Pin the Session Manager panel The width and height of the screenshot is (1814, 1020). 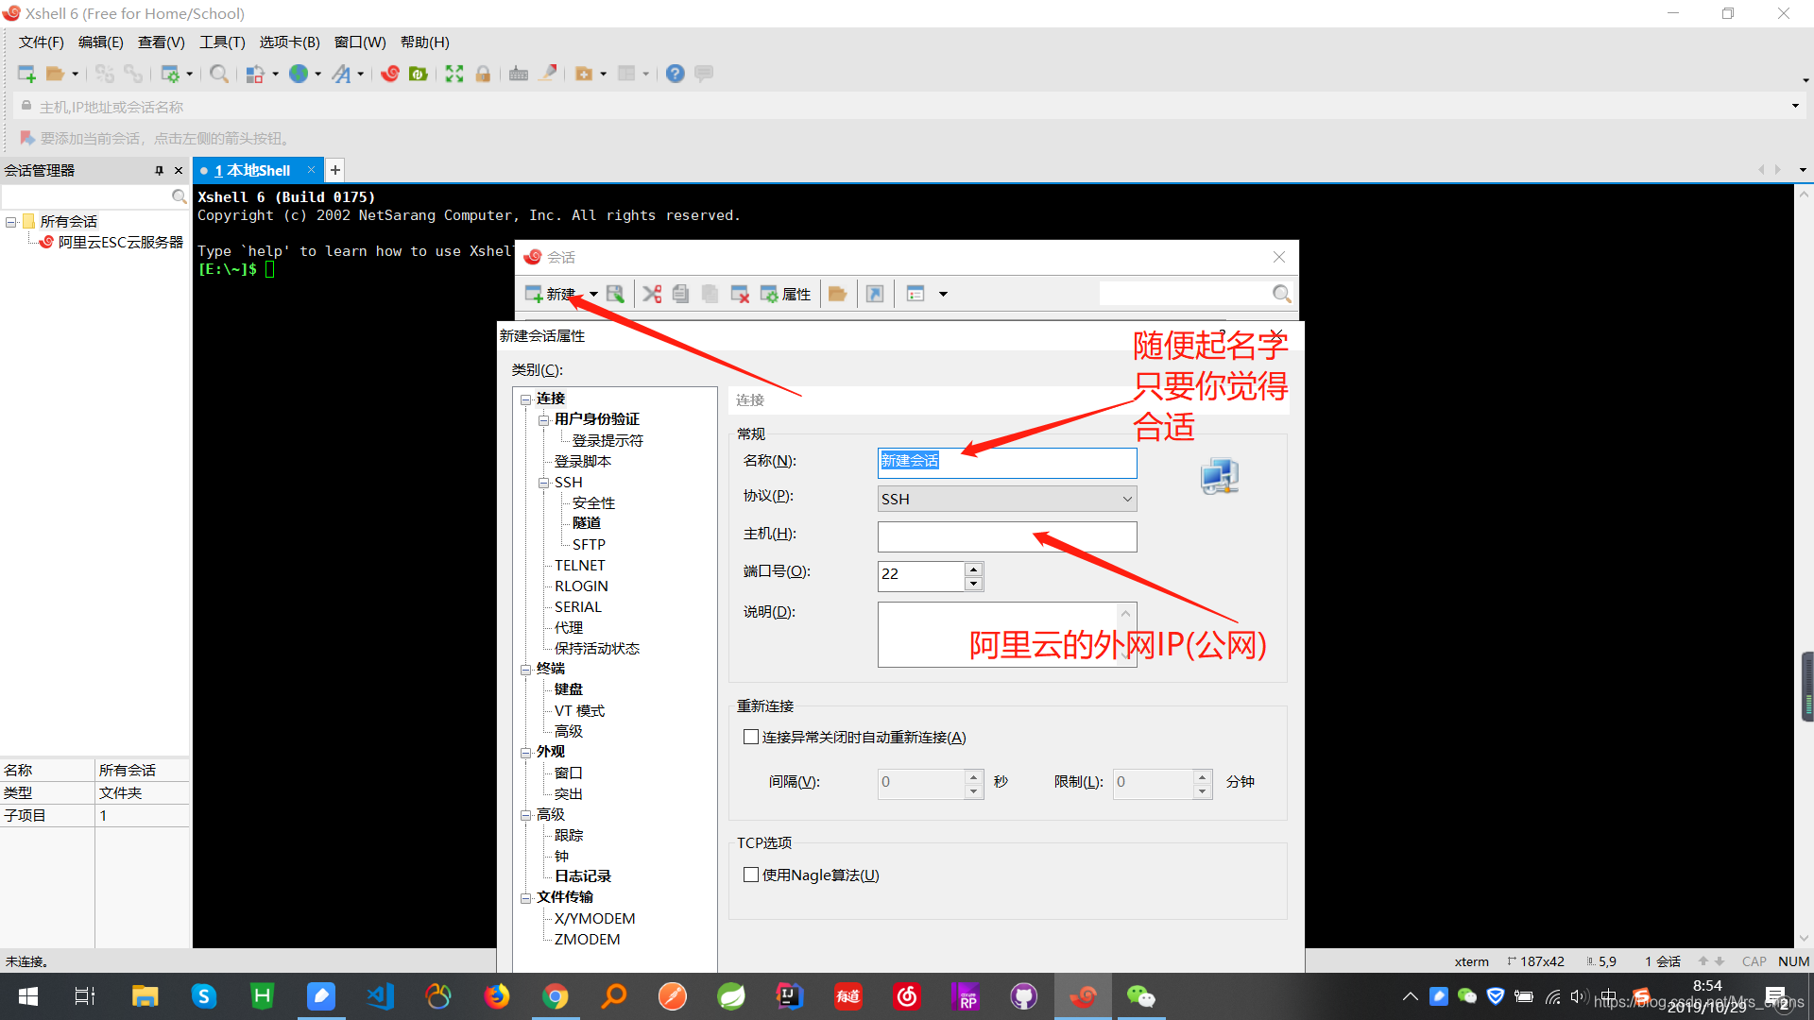point(159,171)
